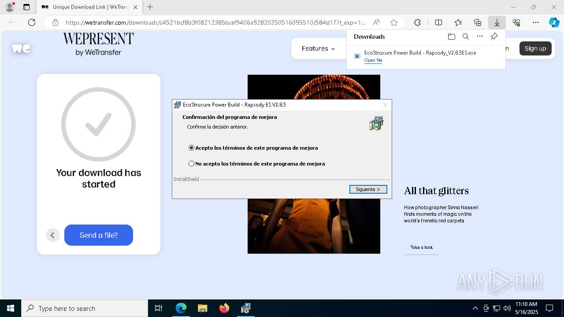564x317 pixels.
Task: Click installer icon on taskbar
Action: click(x=246, y=308)
